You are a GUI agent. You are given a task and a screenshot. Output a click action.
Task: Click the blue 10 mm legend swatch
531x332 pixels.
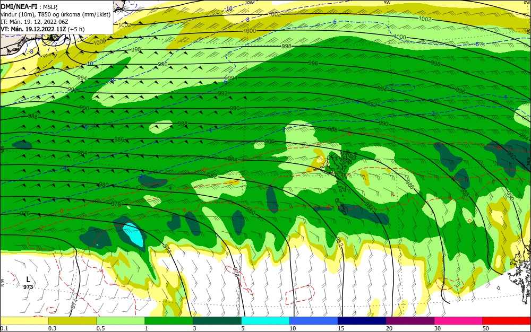314,321
